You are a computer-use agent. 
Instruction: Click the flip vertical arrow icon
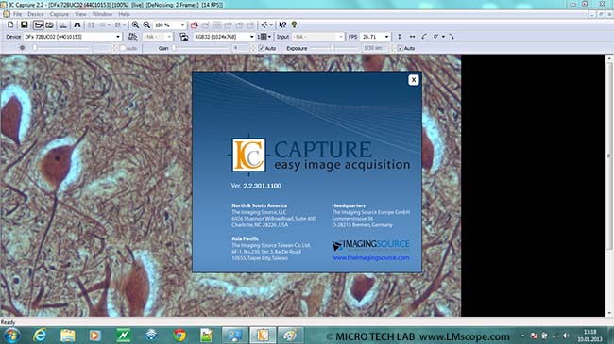tap(400, 37)
